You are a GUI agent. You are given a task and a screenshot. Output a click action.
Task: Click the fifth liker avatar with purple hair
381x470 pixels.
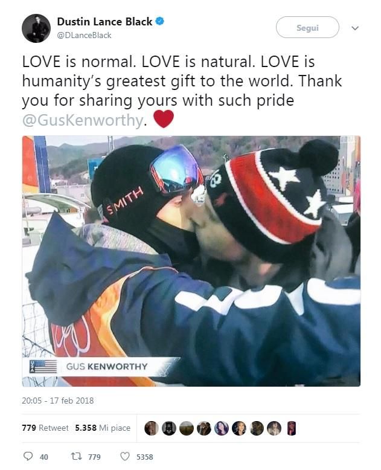coord(222,428)
